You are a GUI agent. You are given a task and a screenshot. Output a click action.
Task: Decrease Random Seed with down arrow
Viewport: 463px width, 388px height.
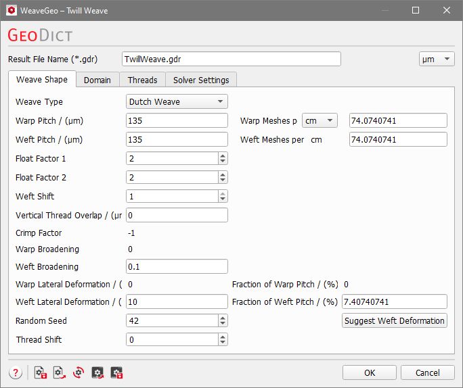point(223,324)
